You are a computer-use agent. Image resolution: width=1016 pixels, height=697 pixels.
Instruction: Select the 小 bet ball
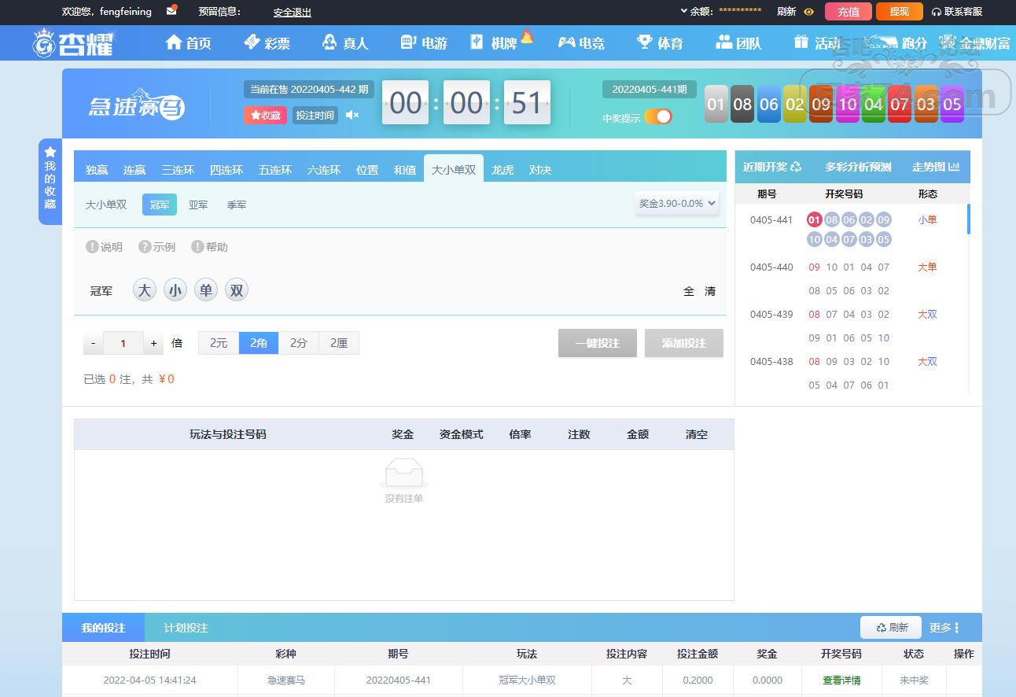pyautogui.click(x=175, y=290)
